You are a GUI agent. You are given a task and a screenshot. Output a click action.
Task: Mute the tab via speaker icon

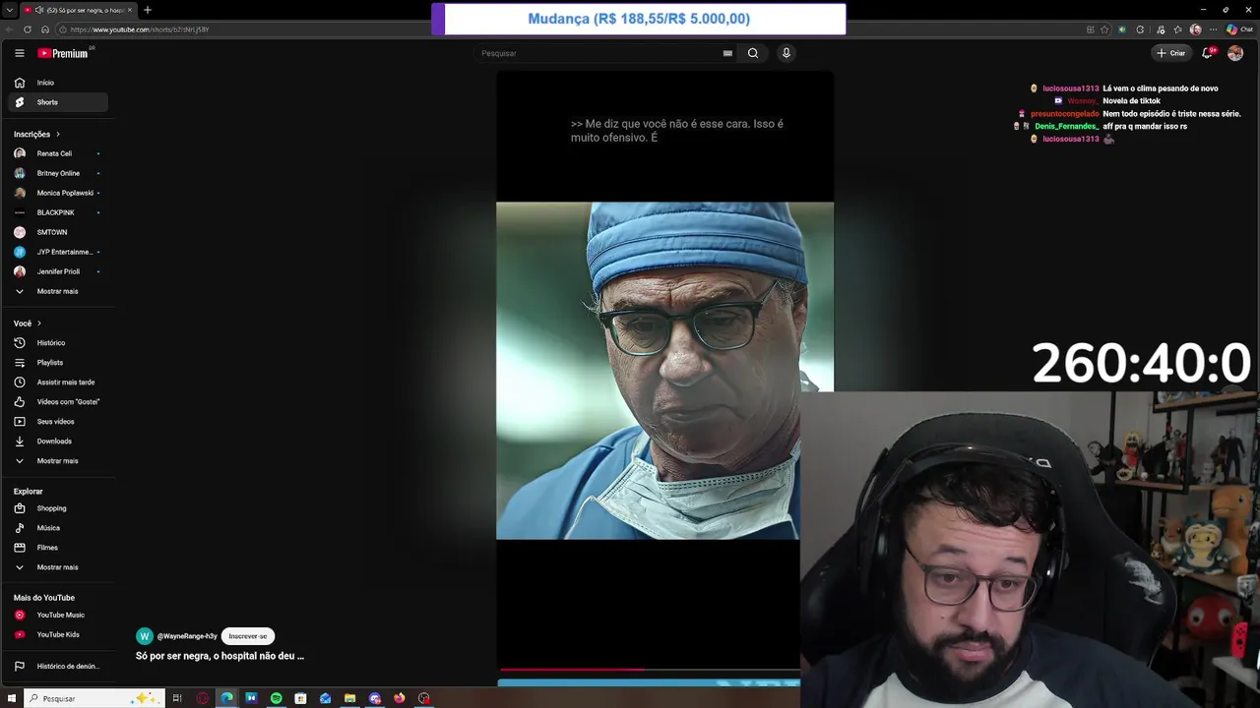(39, 10)
